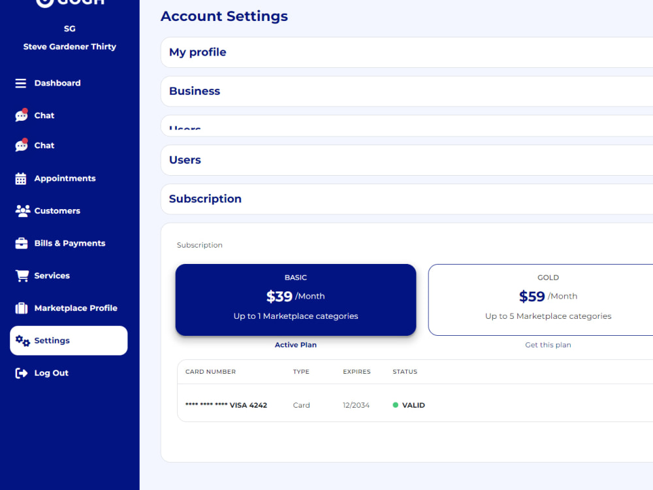This screenshot has width=653, height=490.
Task: Click the Settings gears icon
Action: coord(22,341)
